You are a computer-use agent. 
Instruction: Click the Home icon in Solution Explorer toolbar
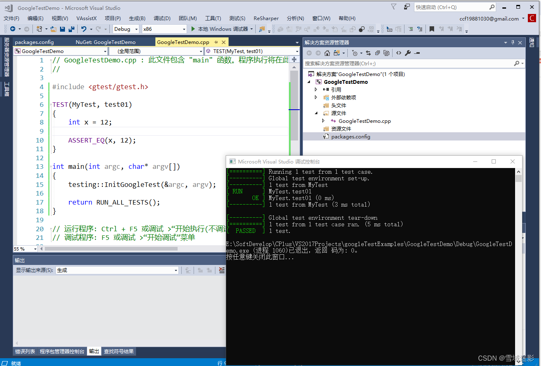(327, 53)
